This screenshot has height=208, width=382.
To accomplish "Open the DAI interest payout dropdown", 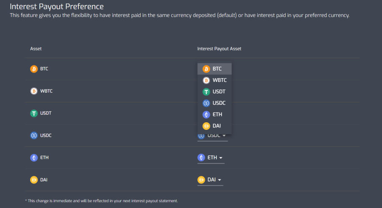I will pyautogui.click(x=210, y=180).
